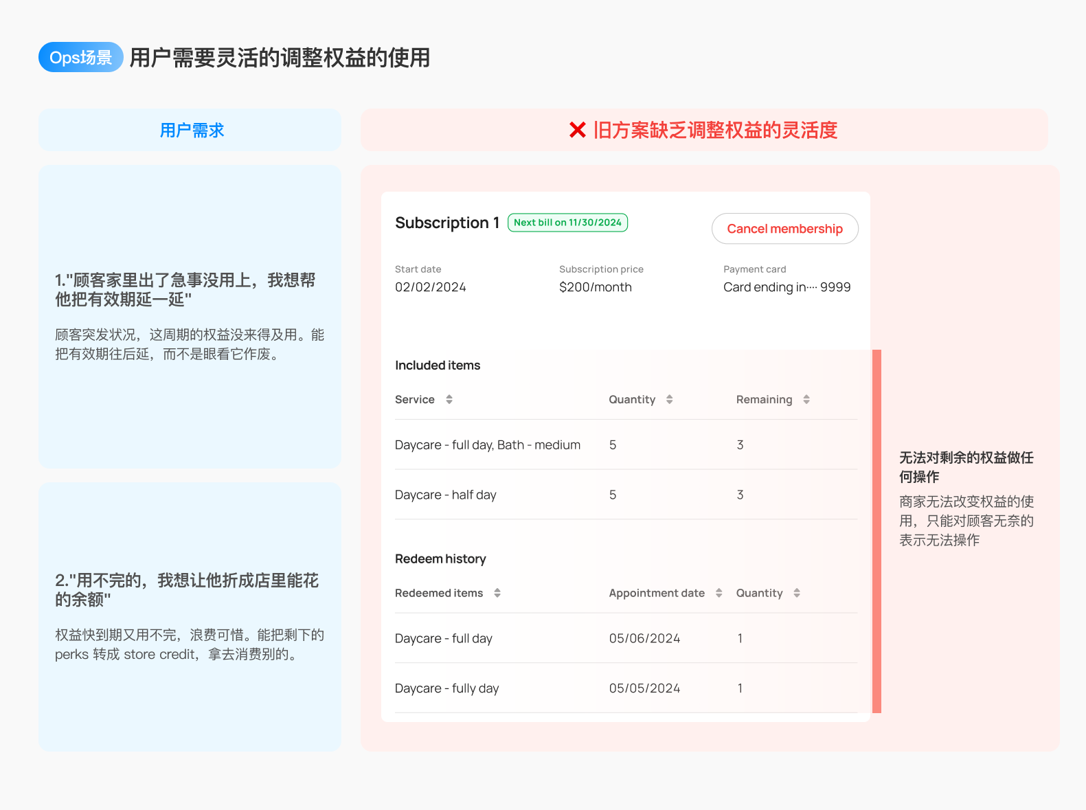Screen dimensions: 1086x810
Task: Click the Service column sort icon
Action: [x=449, y=399]
